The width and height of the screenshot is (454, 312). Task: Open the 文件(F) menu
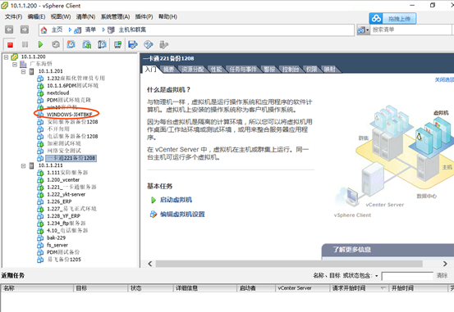click(x=14, y=16)
